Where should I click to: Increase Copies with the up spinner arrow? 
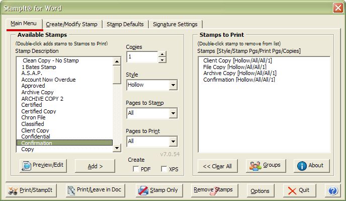[162, 54]
